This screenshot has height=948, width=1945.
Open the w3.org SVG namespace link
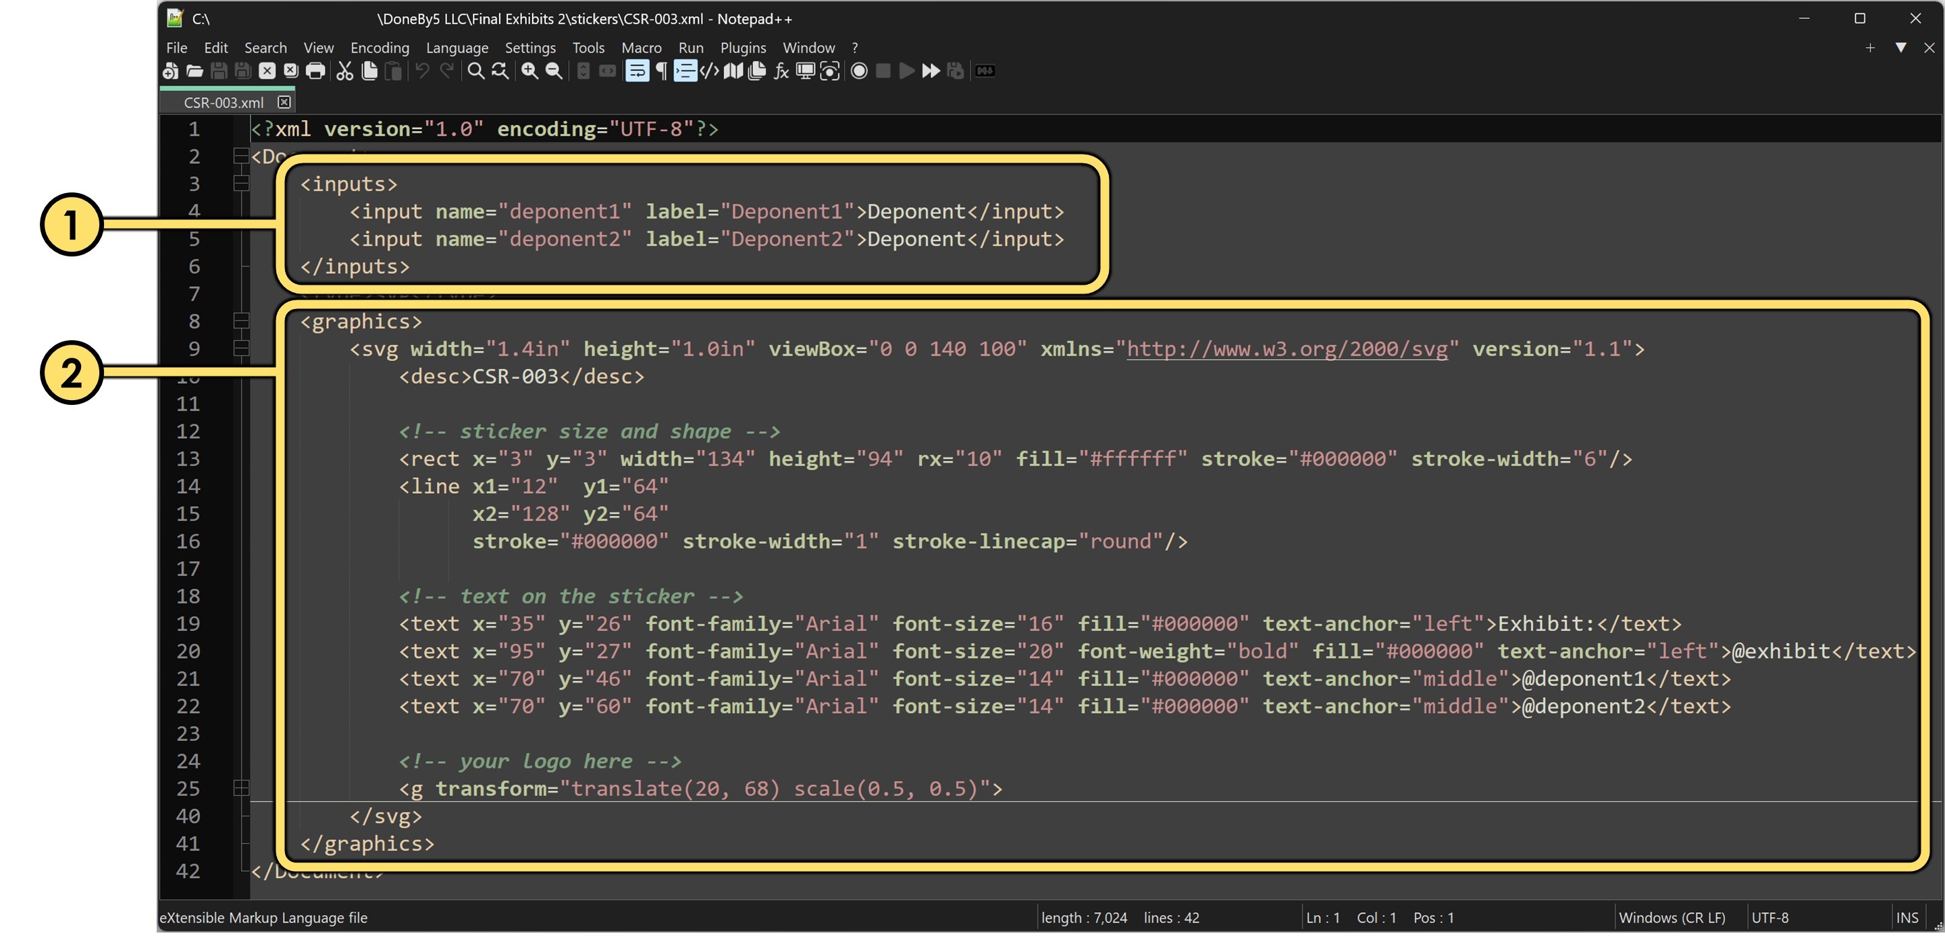pos(1287,348)
